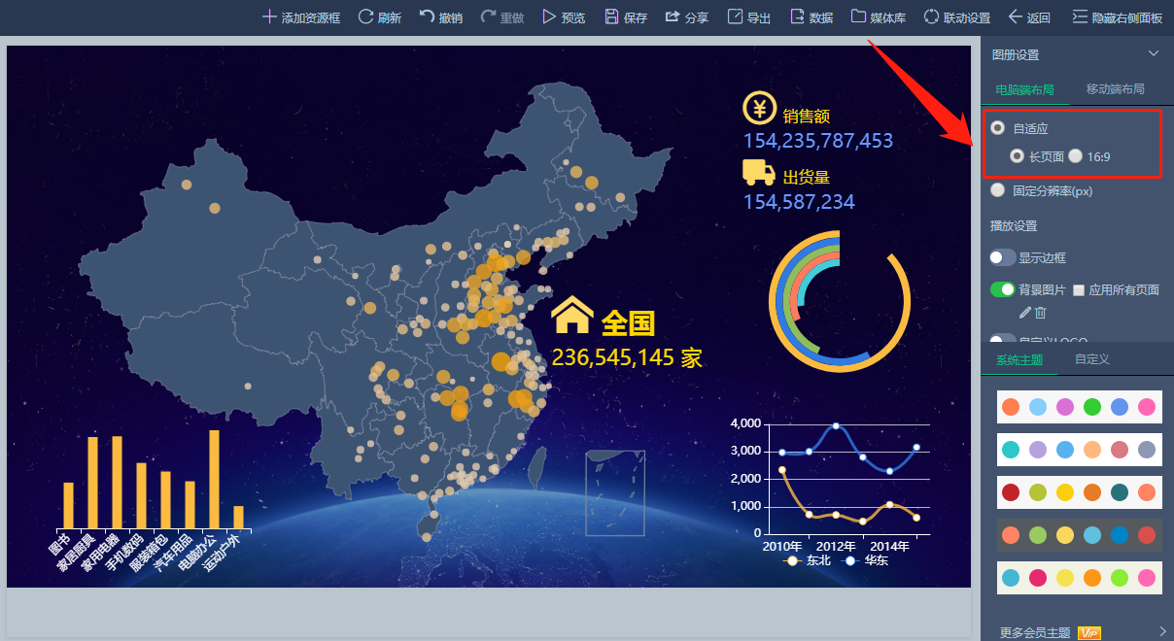Click the 4,000 y-axis label on line chart
Screen dimensions: 1174x641
pyautogui.click(x=746, y=423)
